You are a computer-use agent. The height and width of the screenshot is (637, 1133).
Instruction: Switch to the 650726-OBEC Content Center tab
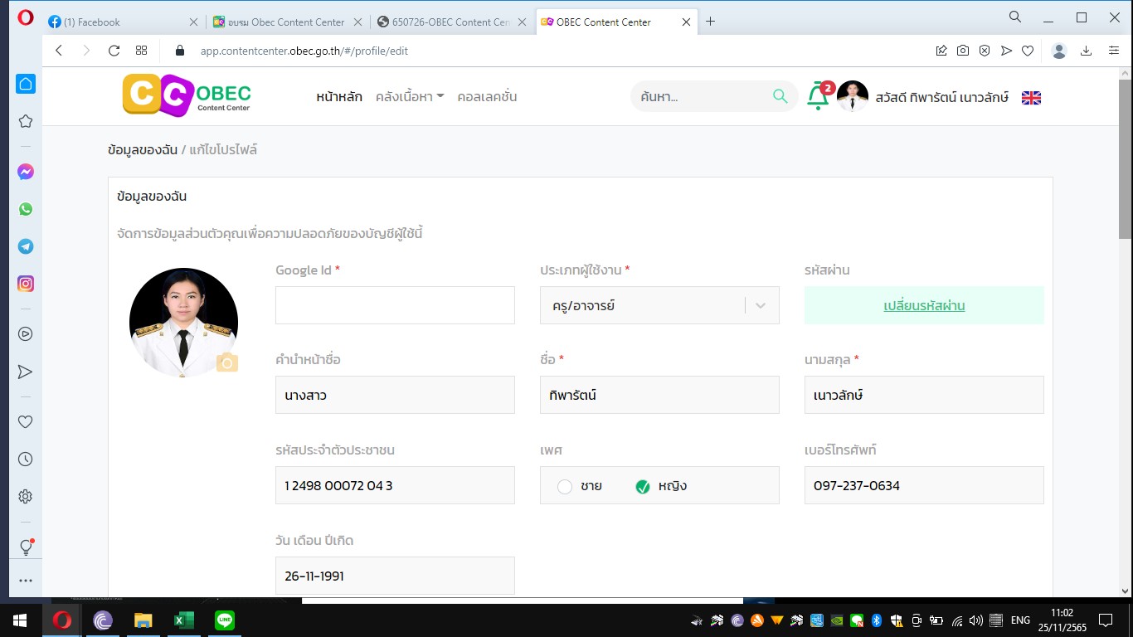click(x=451, y=22)
